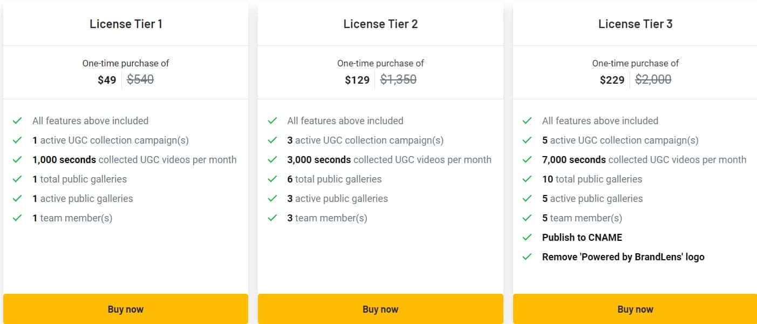Click 'One-time purchase of' text in Tier 2
Image resolution: width=757 pixels, height=324 pixels.
pos(380,63)
